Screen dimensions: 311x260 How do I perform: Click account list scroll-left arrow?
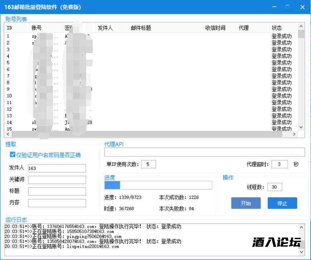(8, 134)
